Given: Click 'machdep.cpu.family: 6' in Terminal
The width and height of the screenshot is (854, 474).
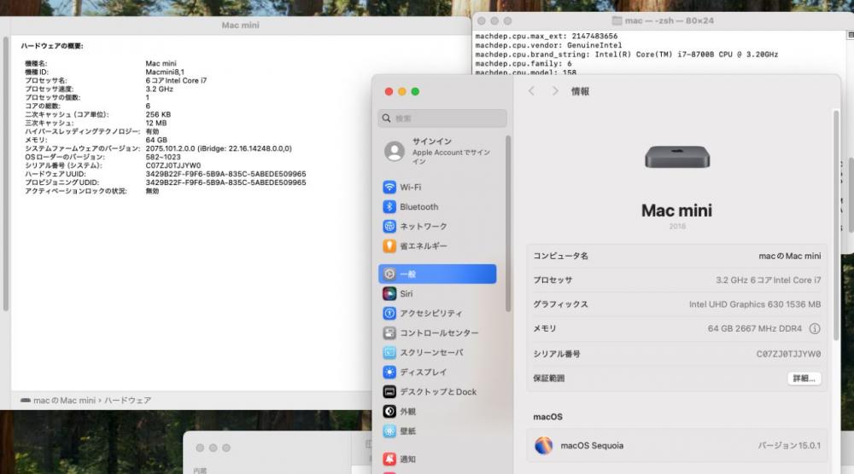Looking at the screenshot, I should click(524, 64).
